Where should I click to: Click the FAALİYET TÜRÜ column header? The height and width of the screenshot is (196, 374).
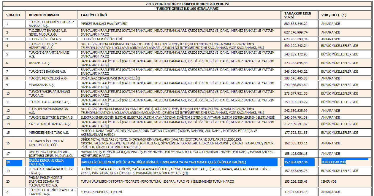click(179, 15)
